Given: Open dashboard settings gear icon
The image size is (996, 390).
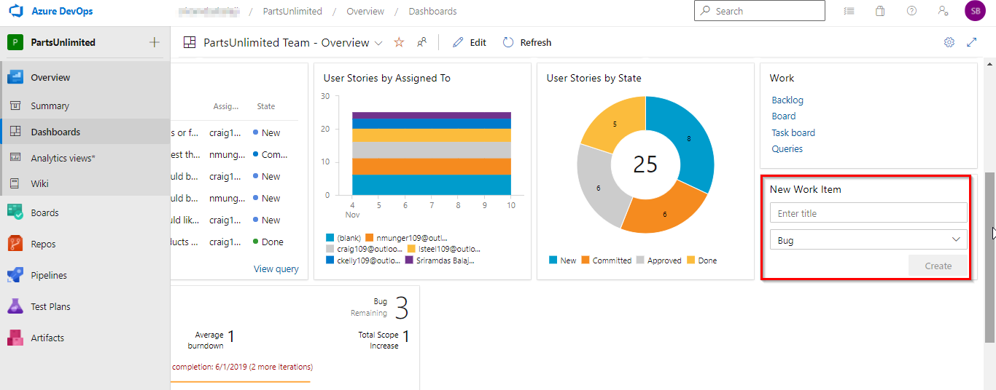Looking at the screenshot, I should point(949,42).
